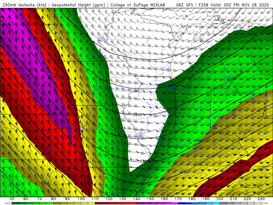The height and width of the screenshot is (205, 273).
Task: Click the 170 value on the color scale
Action: pos(178,199)
